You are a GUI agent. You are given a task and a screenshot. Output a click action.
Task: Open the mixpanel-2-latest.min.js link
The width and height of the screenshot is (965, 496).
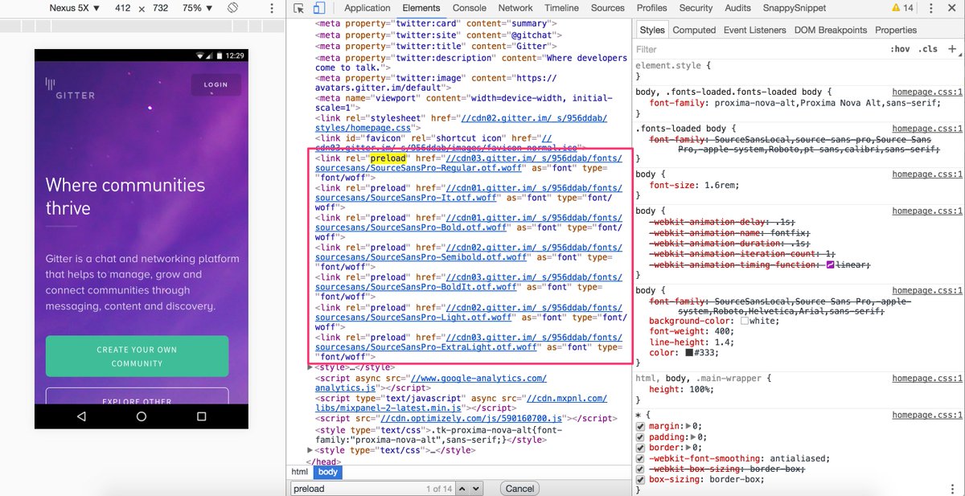(461, 403)
